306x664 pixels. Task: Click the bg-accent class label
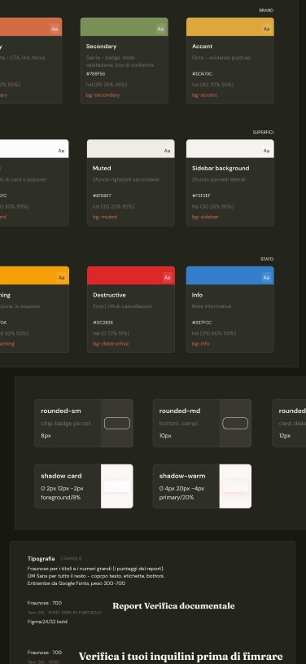point(204,95)
